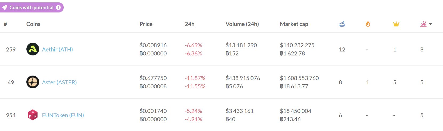Screen dimensions: 443x131
Task: Sort the table by Price column
Action: click(146, 24)
